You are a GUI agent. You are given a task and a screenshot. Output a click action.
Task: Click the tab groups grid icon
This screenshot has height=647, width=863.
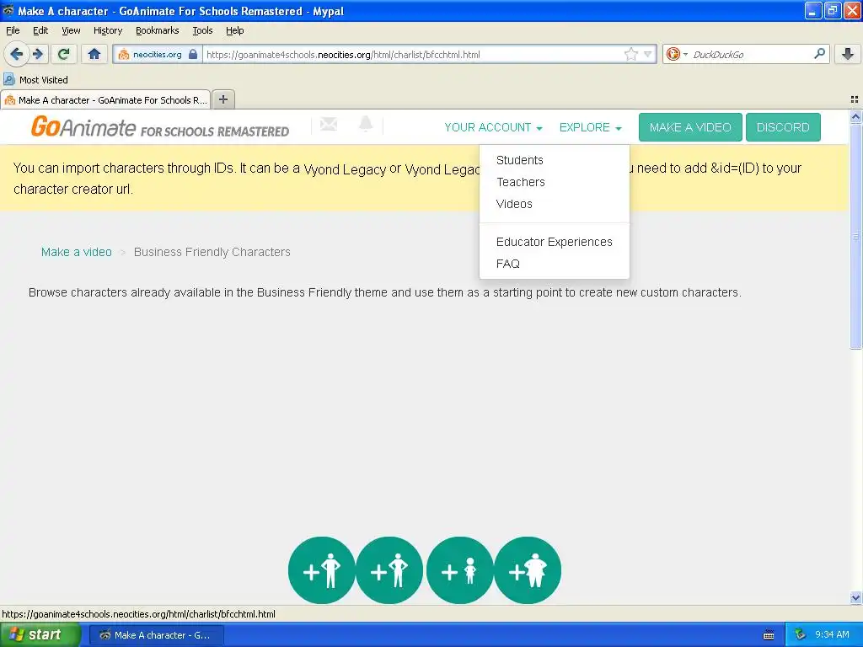(855, 99)
